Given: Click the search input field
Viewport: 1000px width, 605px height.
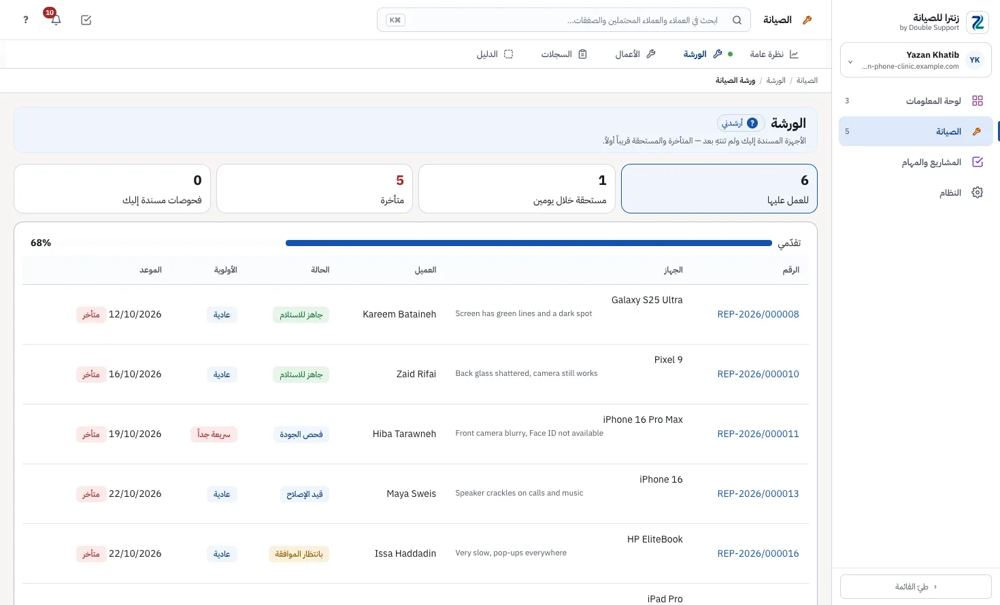Looking at the screenshot, I should 564,20.
